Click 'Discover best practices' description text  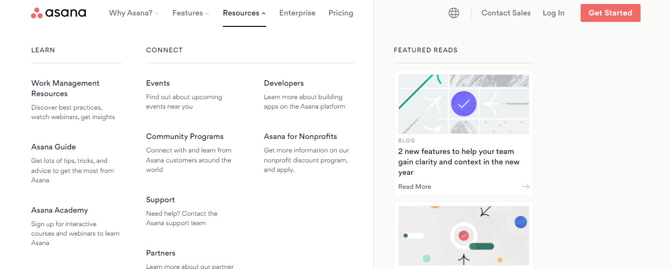point(73,112)
